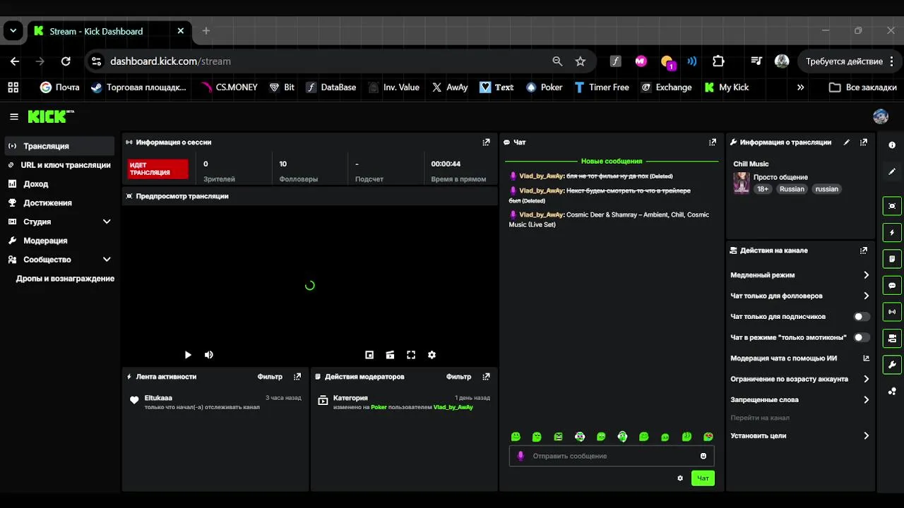Open Медленный режим options
The width and height of the screenshot is (904, 508).
pyautogui.click(x=800, y=275)
